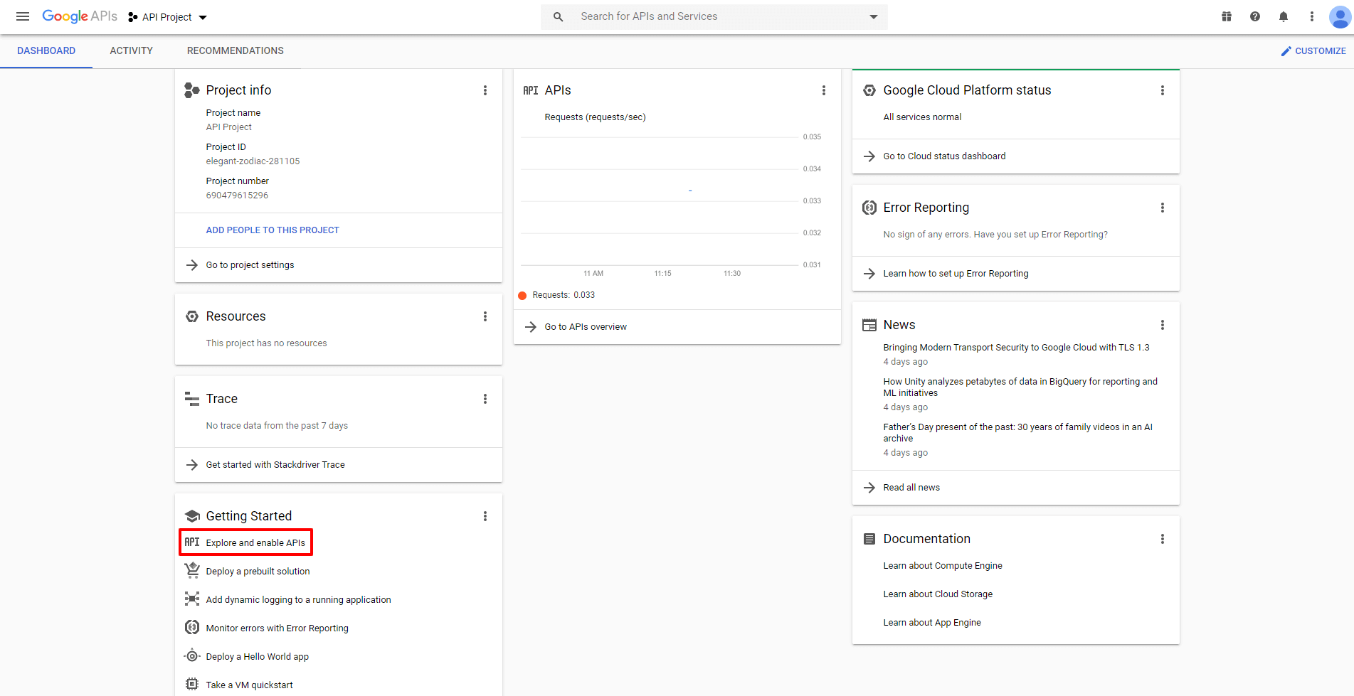Screen dimensions: 1354x696
Task: Click Add dynamic logging to a running application
Action: click(x=298, y=600)
